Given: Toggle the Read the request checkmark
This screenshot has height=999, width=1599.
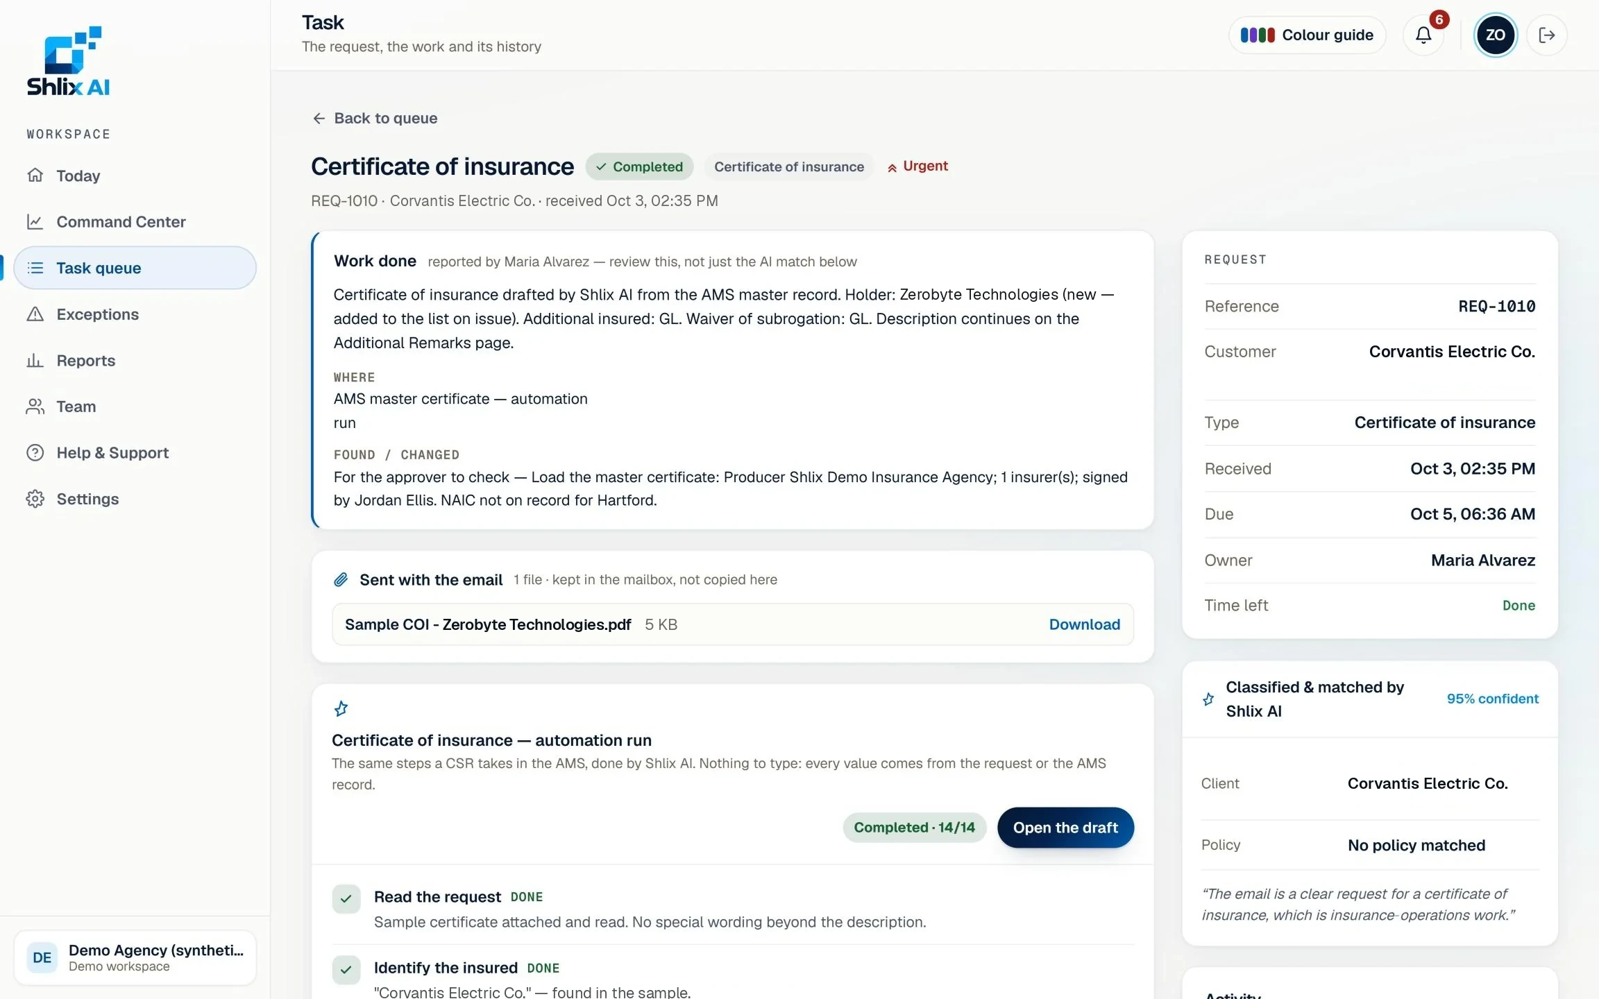Looking at the screenshot, I should (x=346, y=899).
